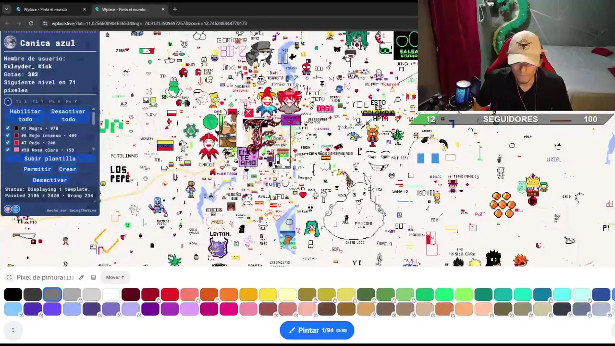Screen dimensions: 615x346
Task: Open the tab search dropdown arrow
Action: (6, 9)
